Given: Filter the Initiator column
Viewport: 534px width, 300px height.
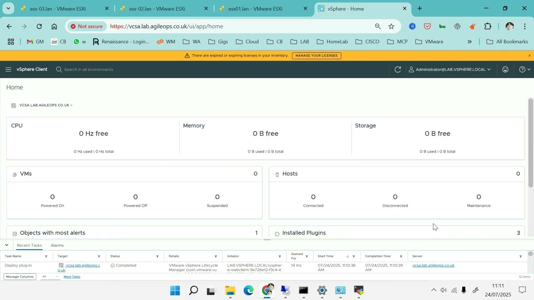Looking at the screenshot, I should pos(280,257).
